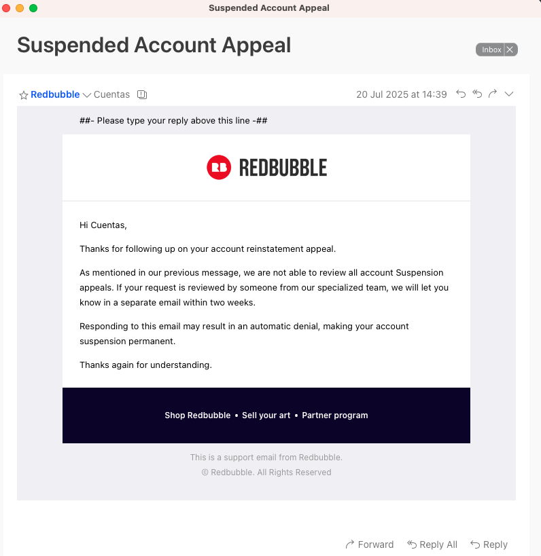Image resolution: width=541 pixels, height=556 pixels.
Task: Click the Redbubble RB logo icon
Action: (x=219, y=168)
